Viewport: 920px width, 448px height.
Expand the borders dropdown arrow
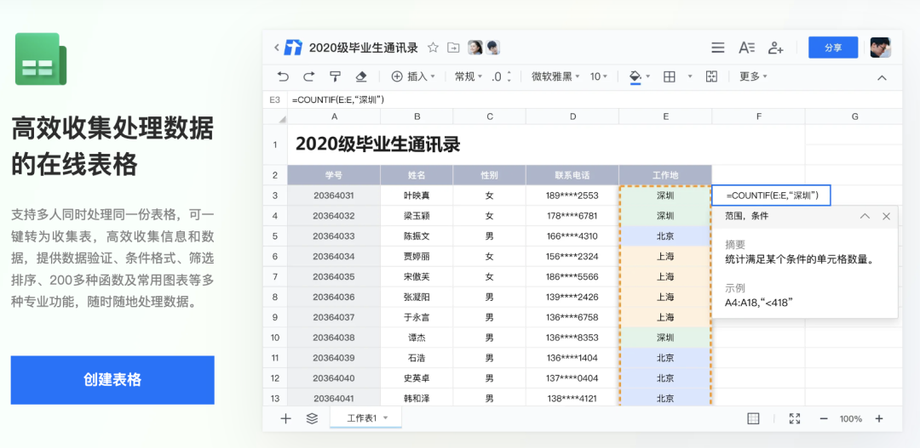[x=690, y=77]
